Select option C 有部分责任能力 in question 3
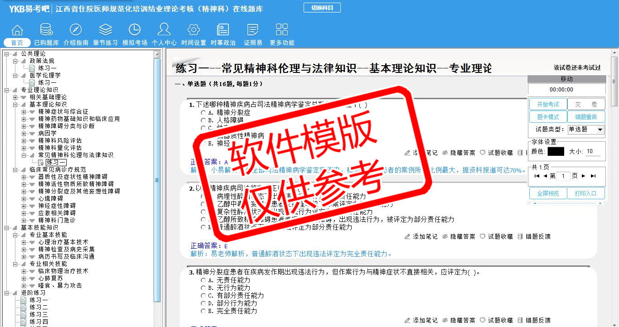This screenshot has height=327, width=619. (203, 296)
